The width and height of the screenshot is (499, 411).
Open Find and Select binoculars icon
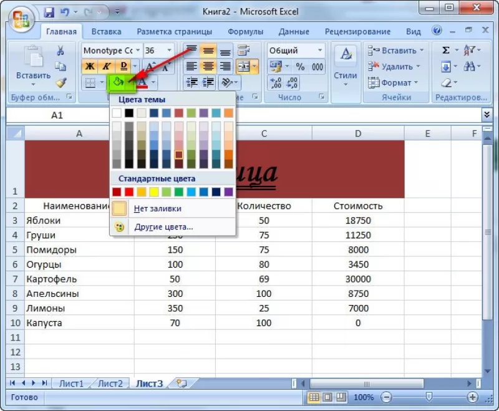[469, 67]
